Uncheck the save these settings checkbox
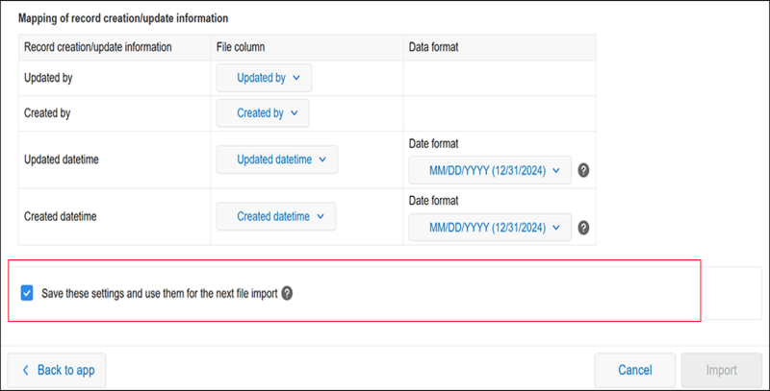This screenshot has width=770, height=391. pyautogui.click(x=27, y=292)
